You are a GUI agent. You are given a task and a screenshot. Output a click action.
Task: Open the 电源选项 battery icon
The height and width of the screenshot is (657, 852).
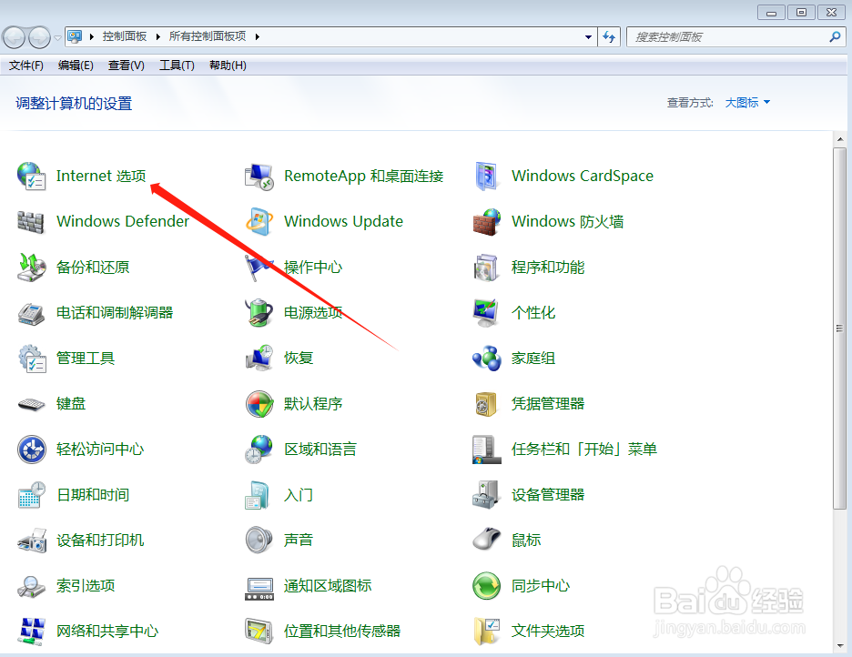pos(259,313)
